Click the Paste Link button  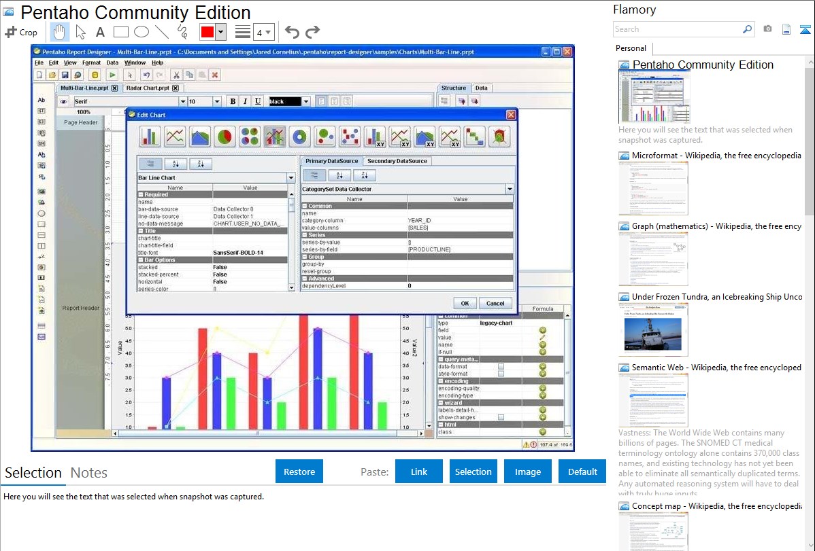pos(419,472)
